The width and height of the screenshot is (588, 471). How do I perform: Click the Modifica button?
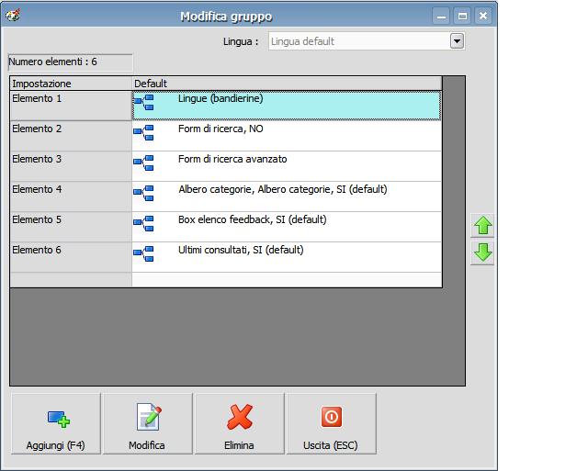coord(148,423)
